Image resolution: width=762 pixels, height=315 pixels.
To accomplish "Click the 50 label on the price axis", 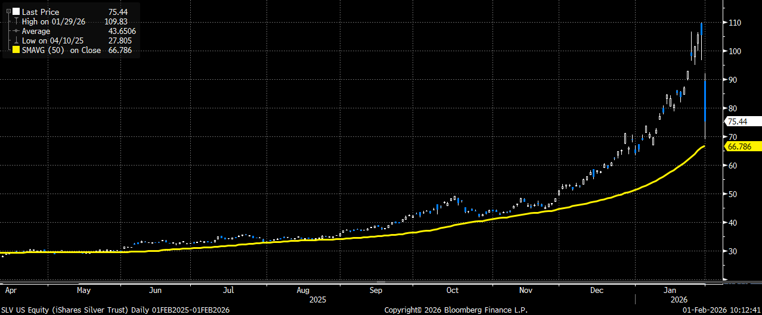I will (x=732, y=194).
